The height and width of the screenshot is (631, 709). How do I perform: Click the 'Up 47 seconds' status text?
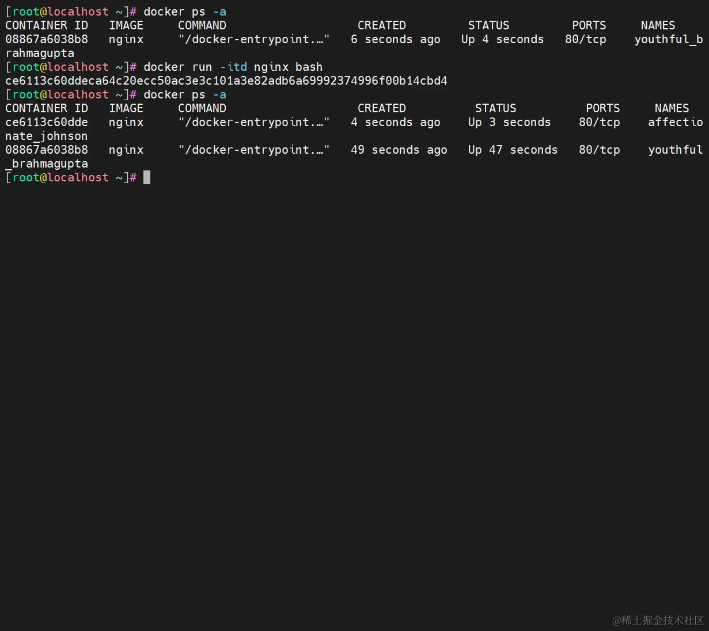click(x=513, y=150)
